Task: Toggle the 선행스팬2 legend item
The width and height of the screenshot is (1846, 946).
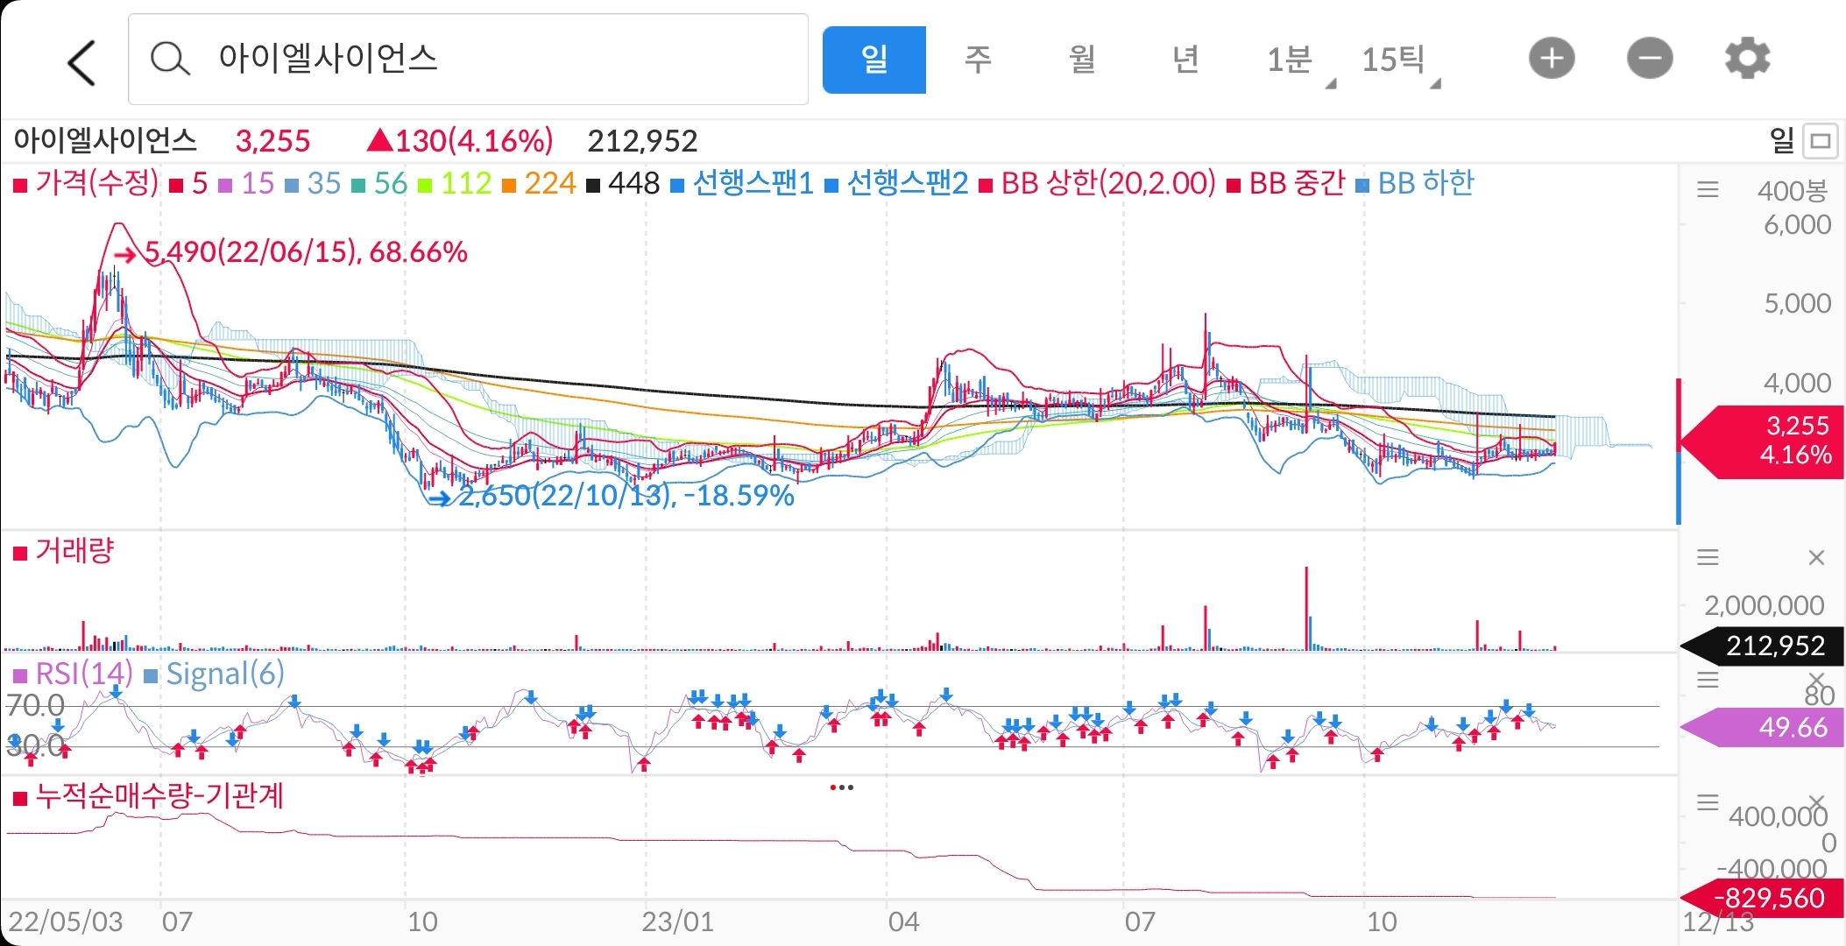Action: tap(897, 183)
